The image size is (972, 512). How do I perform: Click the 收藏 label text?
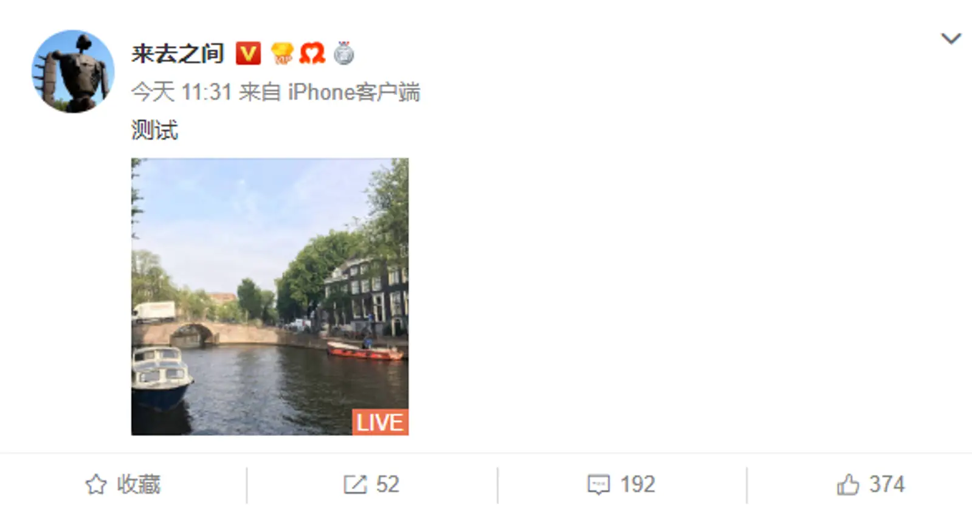click(x=139, y=485)
